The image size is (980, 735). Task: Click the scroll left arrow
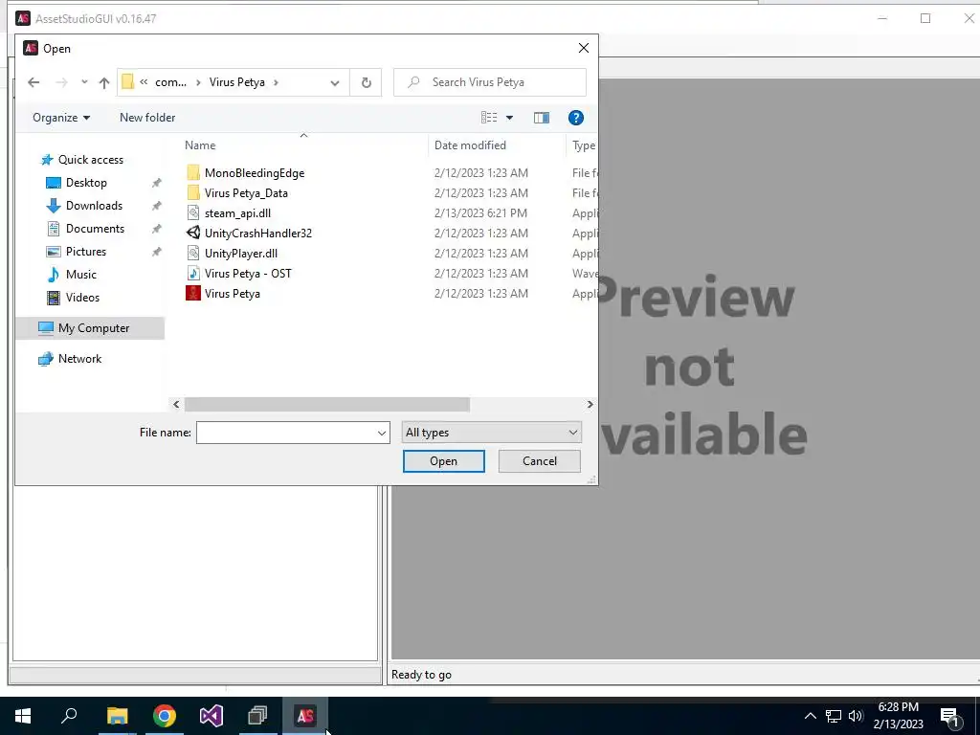coord(176,405)
